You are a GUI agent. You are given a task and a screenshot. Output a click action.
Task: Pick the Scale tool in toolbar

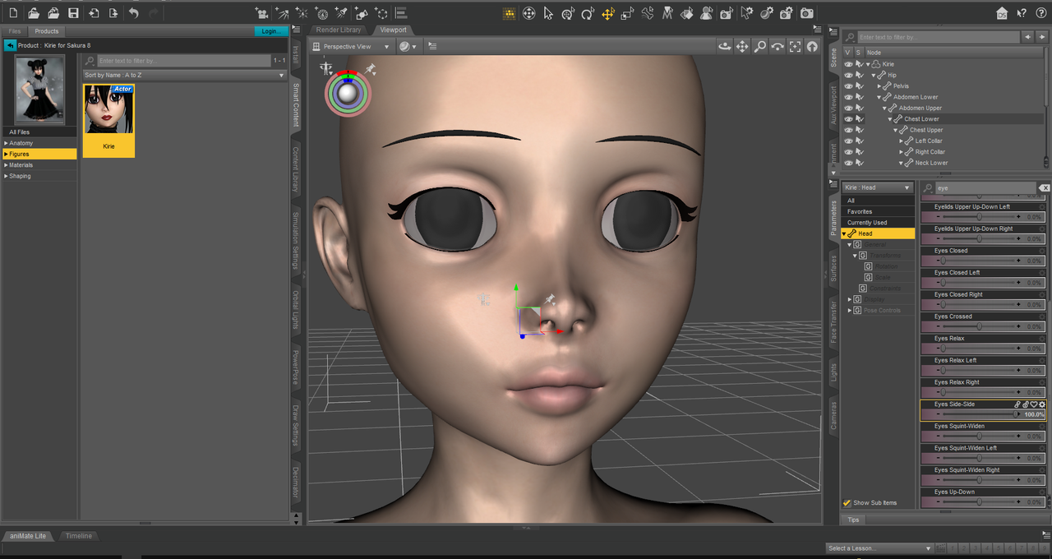628,13
